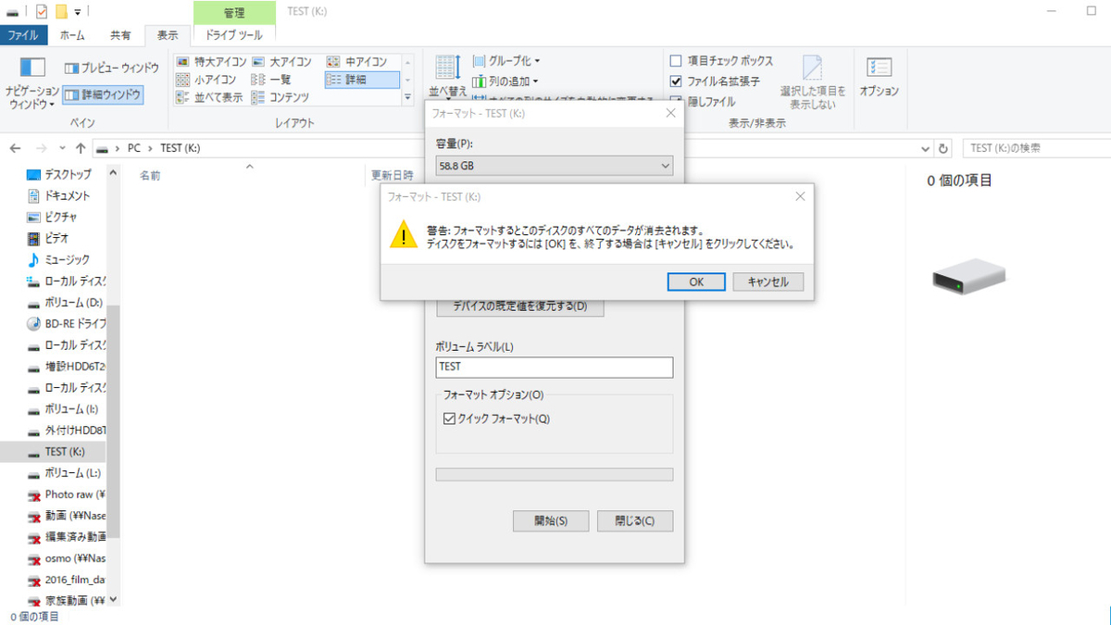Click the refresh icon beside the address bar
1111x625 pixels.
tap(943, 148)
